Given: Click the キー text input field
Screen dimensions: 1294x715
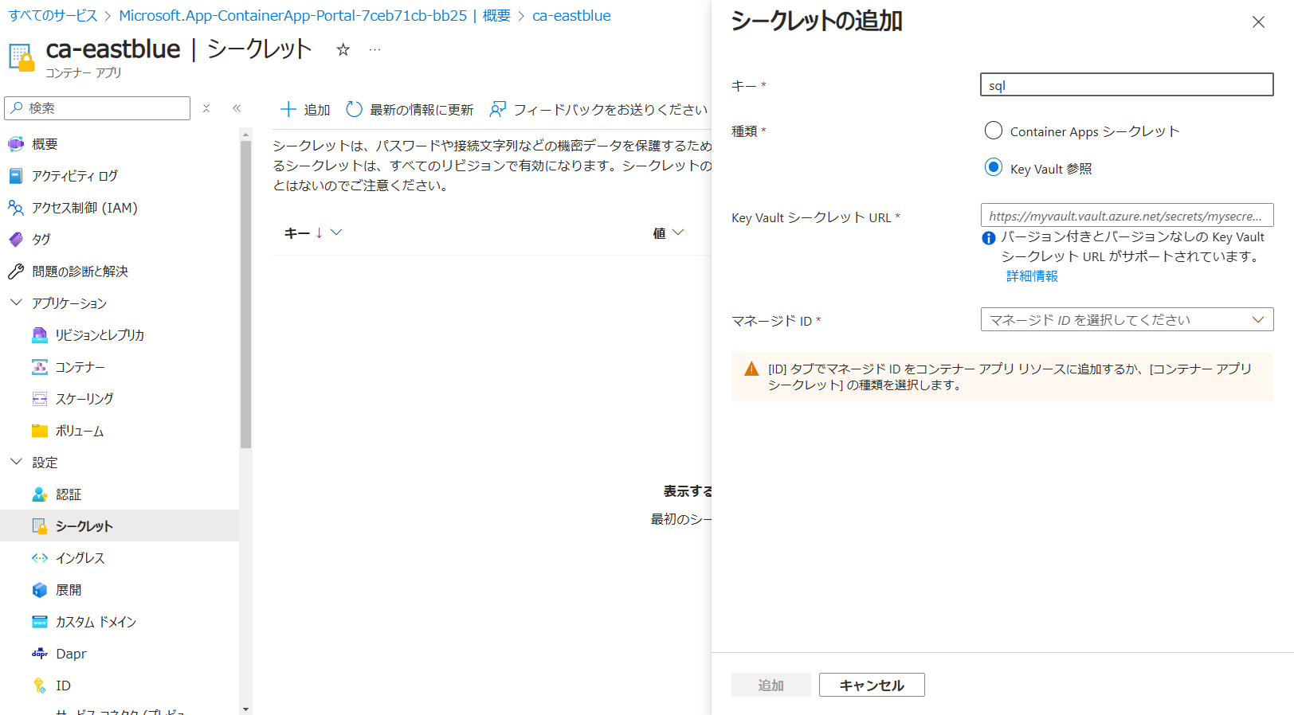Looking at the screenshot, I should [1127, 84].
